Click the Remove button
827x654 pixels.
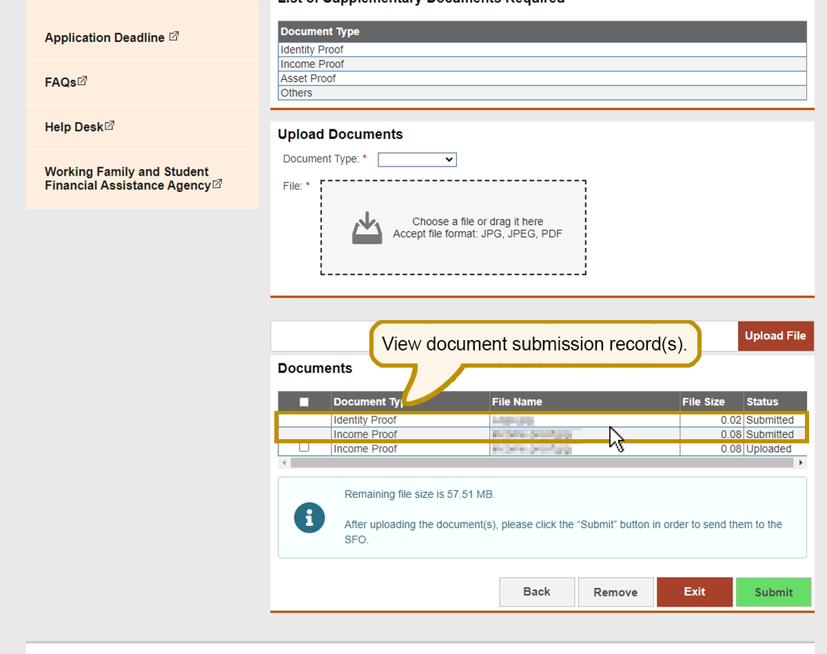pyautogui.click(x=615, y=592)
